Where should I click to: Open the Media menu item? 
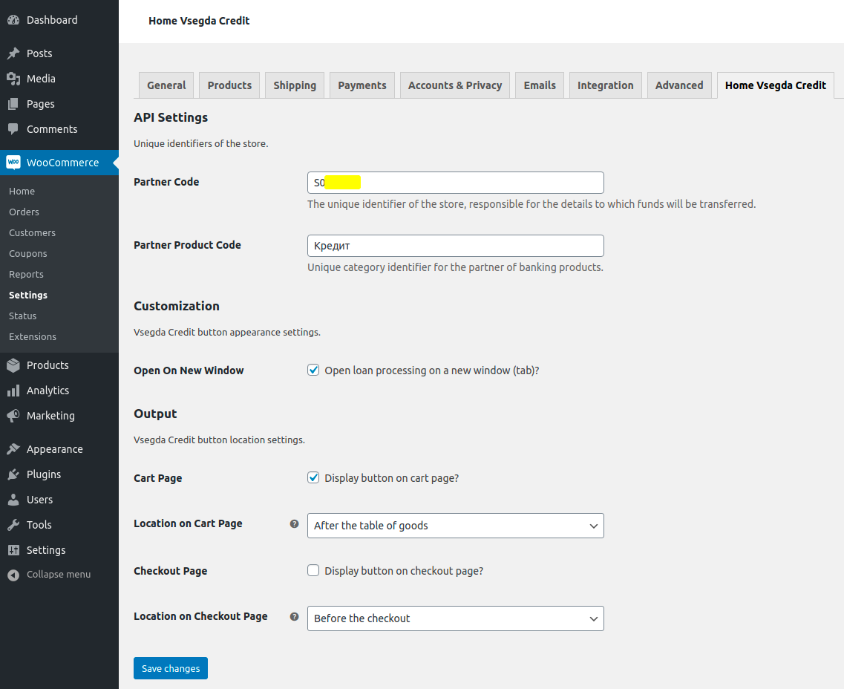(59, 79)
